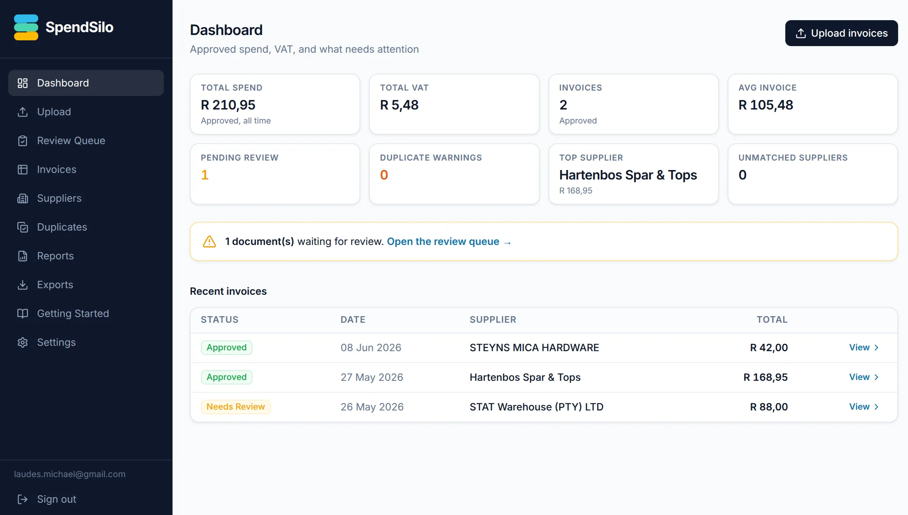
Task: Open the Duplicates section
Action: pyautogui.click(x=86, y=227)
